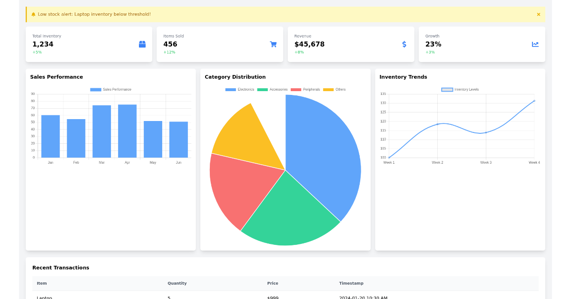Click the Week 4 point on Inventory Trends line
Viewport: 571px width, 299px height.
(x=533, y=101)
